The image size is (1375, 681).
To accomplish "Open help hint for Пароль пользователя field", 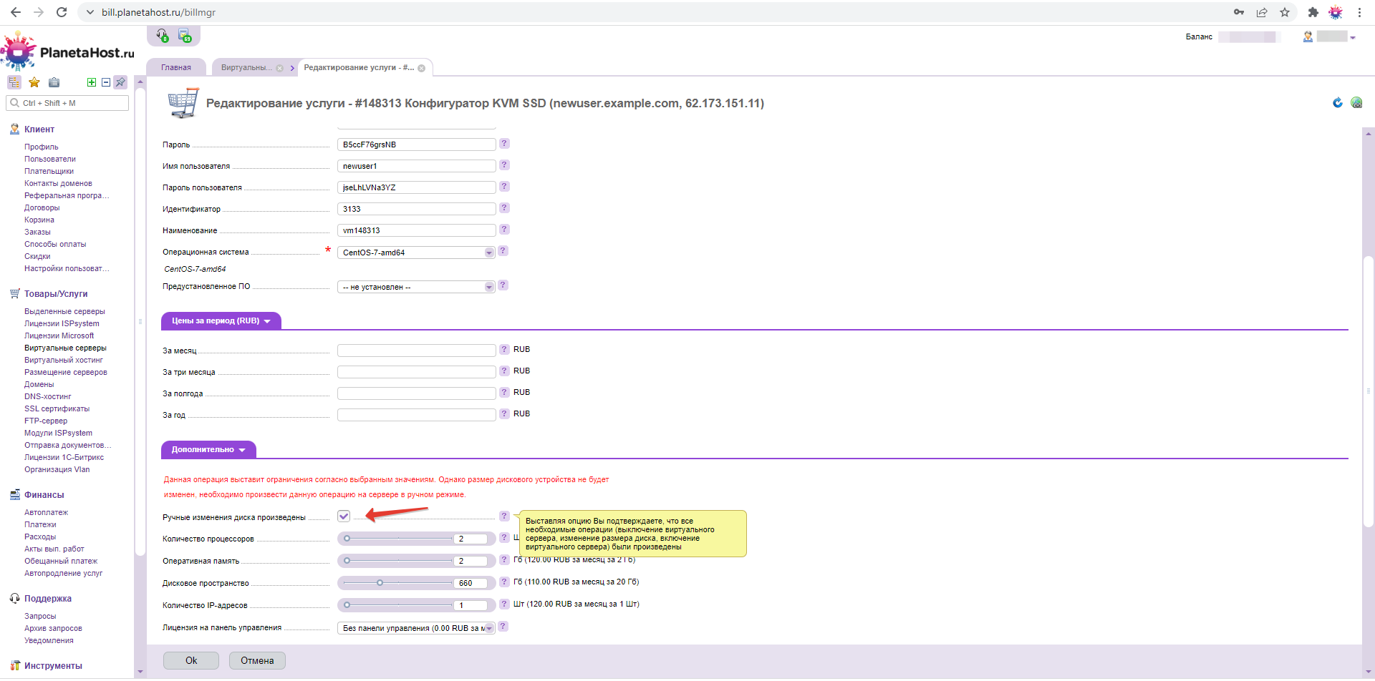I will click(x=504, y=187).
